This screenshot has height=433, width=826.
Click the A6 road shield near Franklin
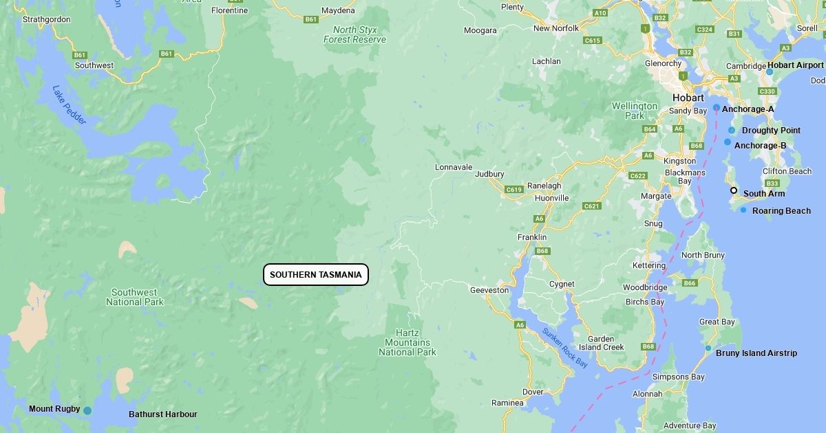[539, 219]
